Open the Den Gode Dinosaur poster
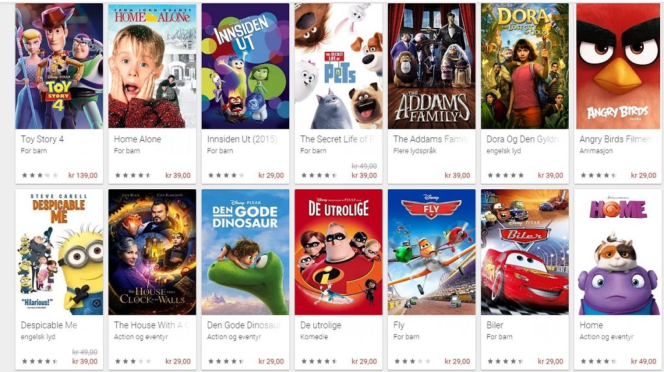664x372 pixels. (x=245, y=252)
